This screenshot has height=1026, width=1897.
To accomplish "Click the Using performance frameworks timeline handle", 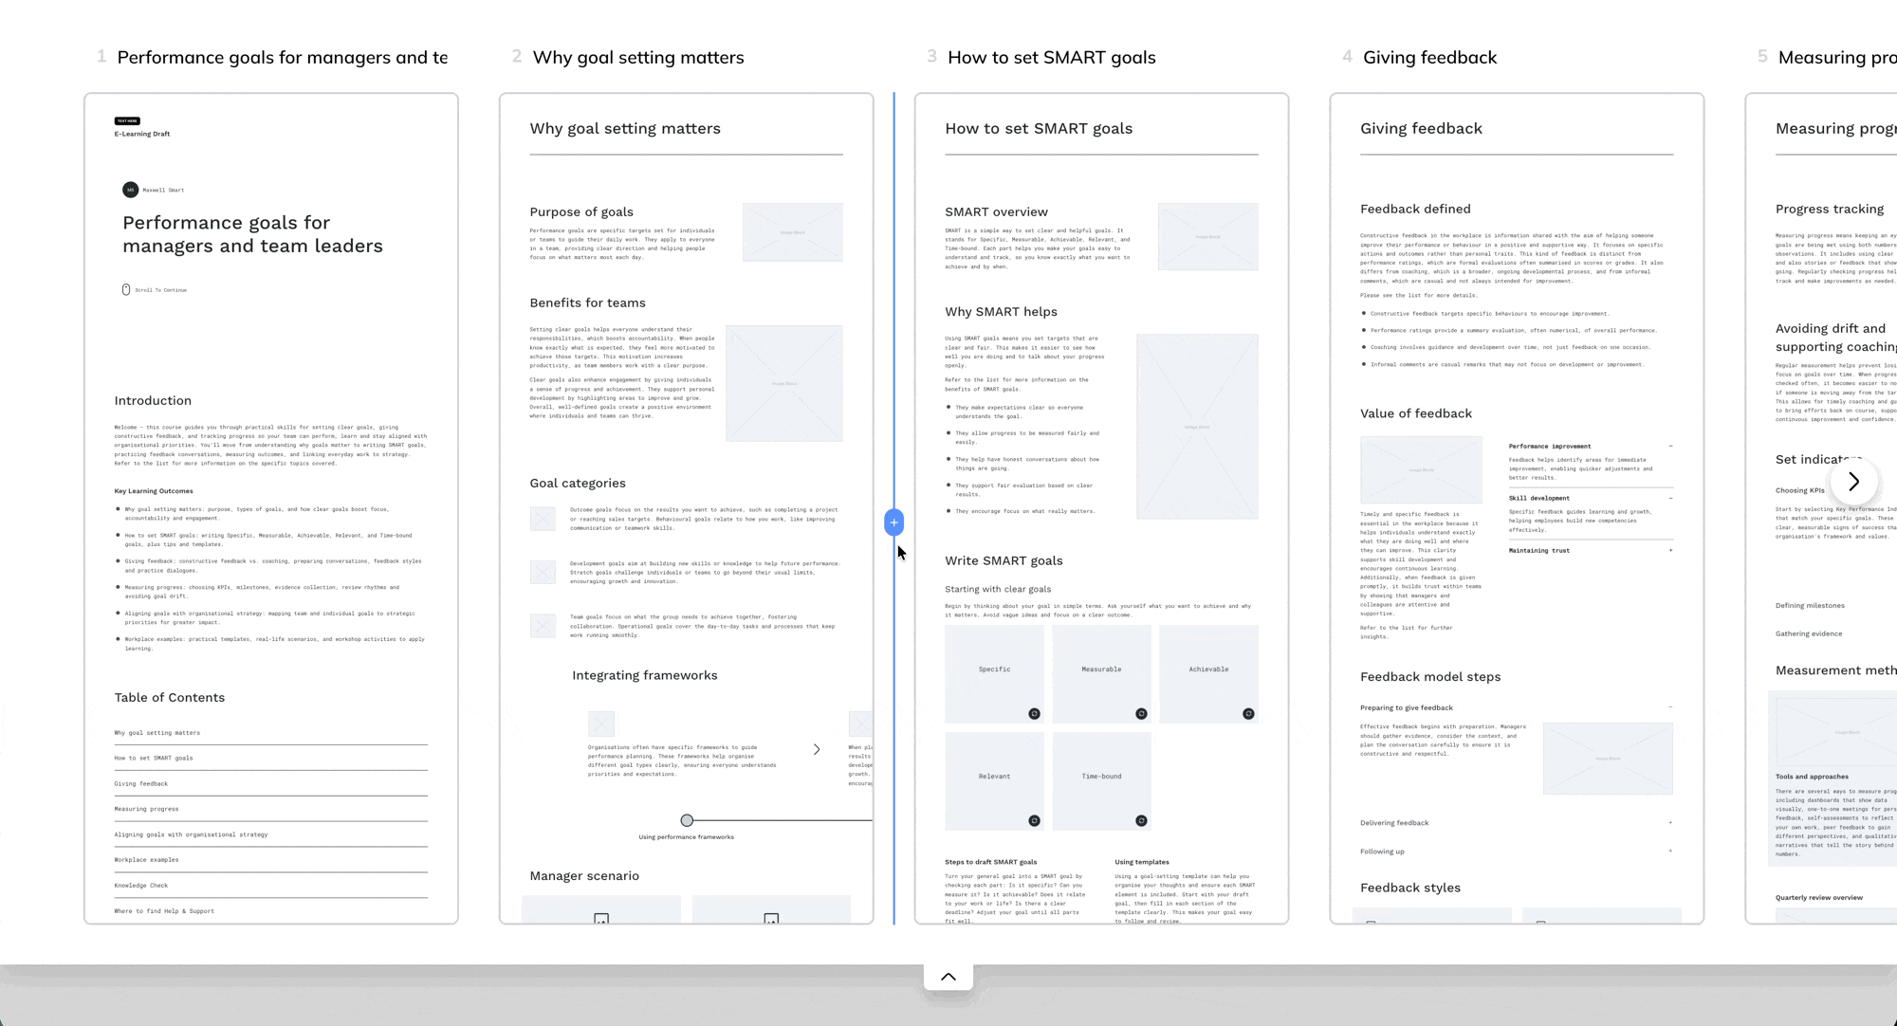I will [687, 820].
